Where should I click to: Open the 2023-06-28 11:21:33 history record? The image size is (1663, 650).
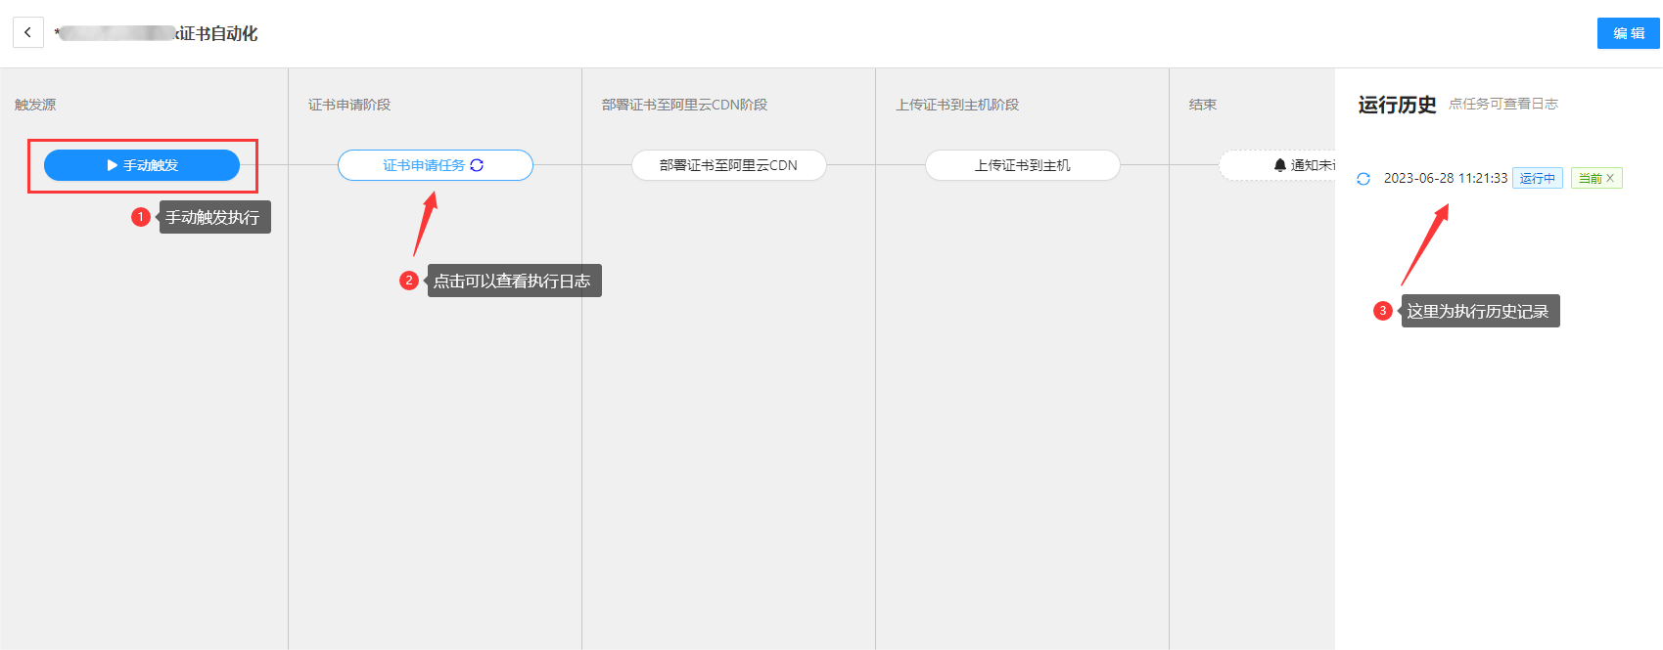pyautogui.click(x=1445, y=178)
